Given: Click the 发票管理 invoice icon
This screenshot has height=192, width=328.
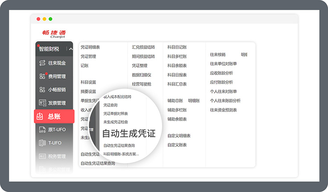Looking at the screenshot, I should click(x=42, y=103).
